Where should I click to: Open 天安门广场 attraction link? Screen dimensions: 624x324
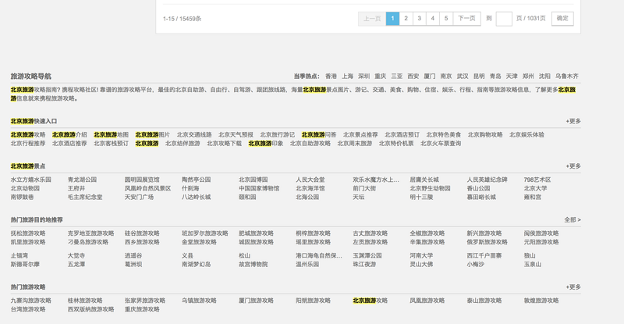pos(139,198)
